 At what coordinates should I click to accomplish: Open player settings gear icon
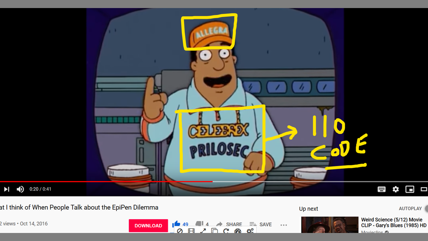click(x=396, y=189)
